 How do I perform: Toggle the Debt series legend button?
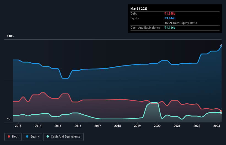point(13,137)
